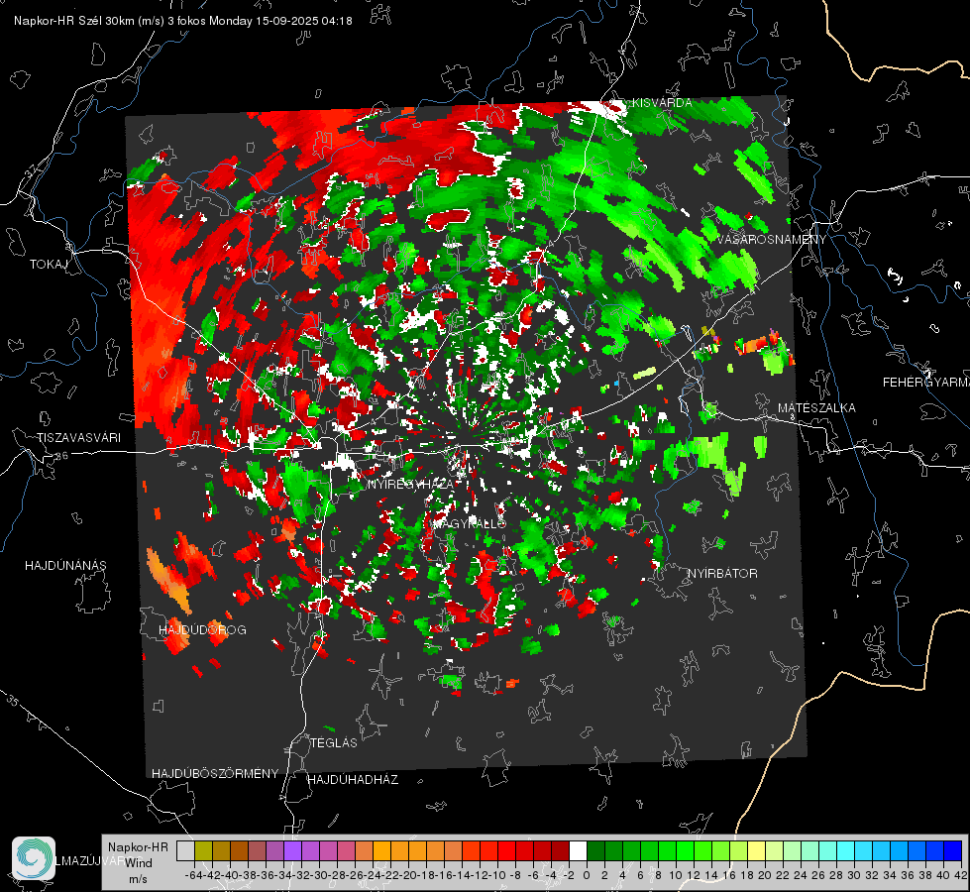Viewport: 970px width, 892px height.
Task: Click the TISZAVASVÁRI city label
Action: pyautogui.click(x=78, y=438)
